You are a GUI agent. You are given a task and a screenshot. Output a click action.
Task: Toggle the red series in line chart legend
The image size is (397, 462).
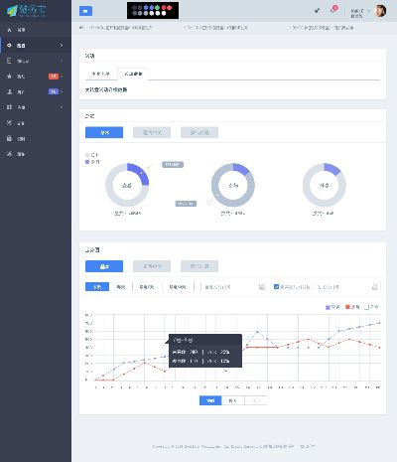(x=352, y=307)
